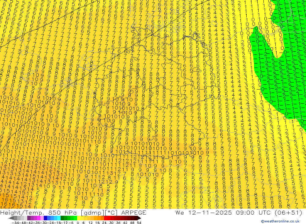Click the '0' legend tick label
Image resolution: width=306 pixels, height=224 pixels.
pos(78,223)
